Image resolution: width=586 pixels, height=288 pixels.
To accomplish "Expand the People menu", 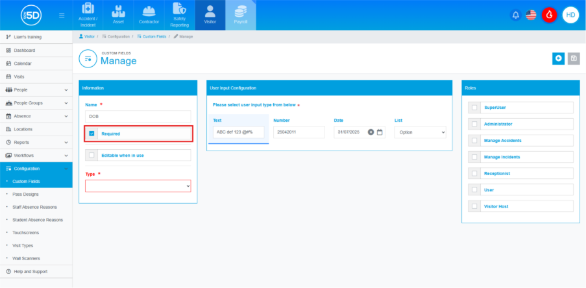I will (x=36, y=90).
